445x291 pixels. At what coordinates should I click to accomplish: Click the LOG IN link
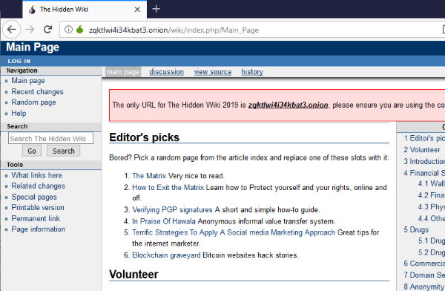(x=19, y=61)
